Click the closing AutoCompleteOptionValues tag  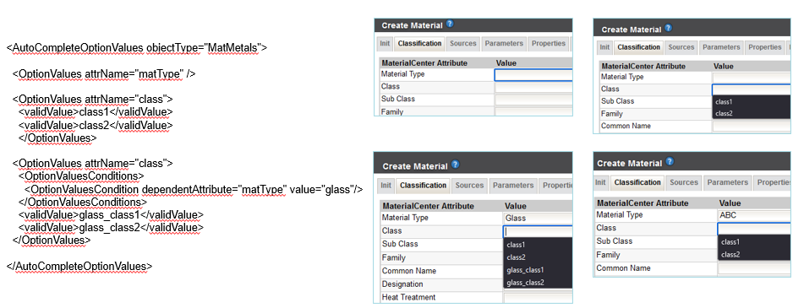79,266
